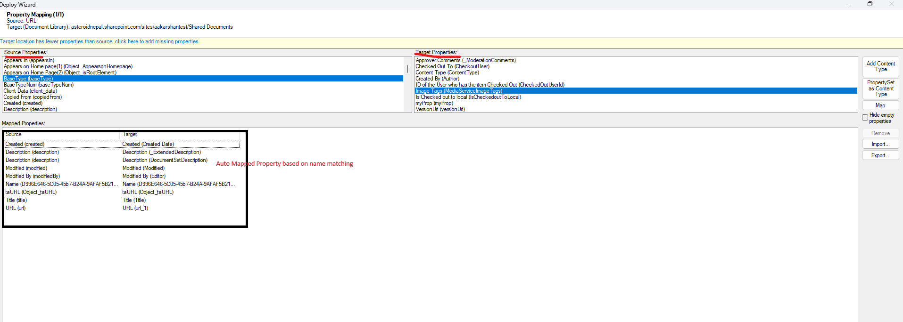The image size is (903, 322).
Task: Click Add Content Type button
Action: click(x=880, y=66)
